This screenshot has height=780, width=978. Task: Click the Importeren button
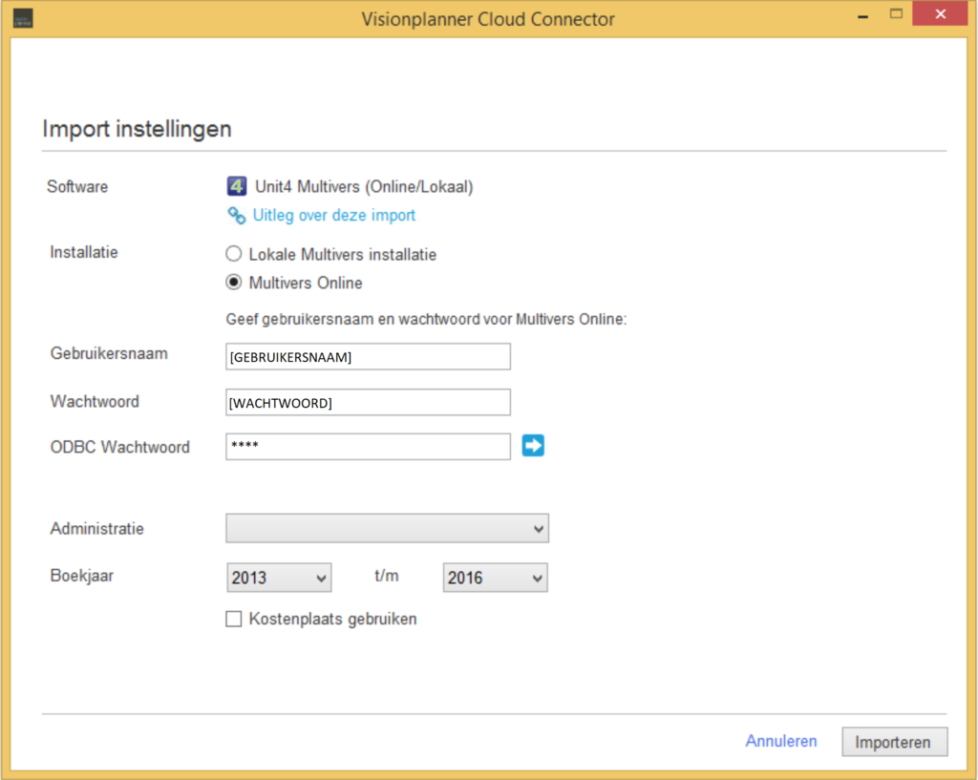pos(894,742)
